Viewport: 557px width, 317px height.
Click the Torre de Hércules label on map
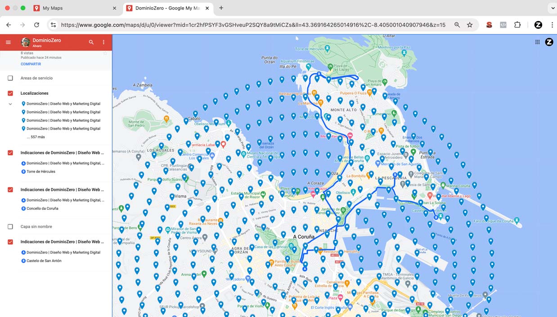point(309,49)
